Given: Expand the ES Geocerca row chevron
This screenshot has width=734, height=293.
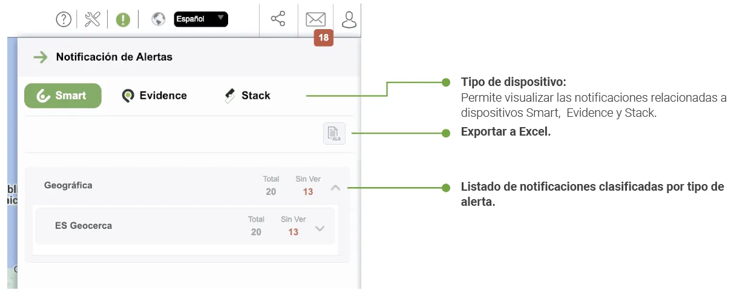Looking at the screenshot, I should point(321,228).
